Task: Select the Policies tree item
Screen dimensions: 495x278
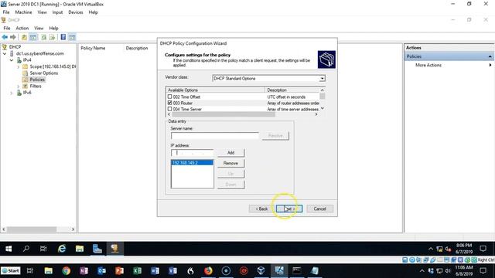Action: tap(37, 80)
